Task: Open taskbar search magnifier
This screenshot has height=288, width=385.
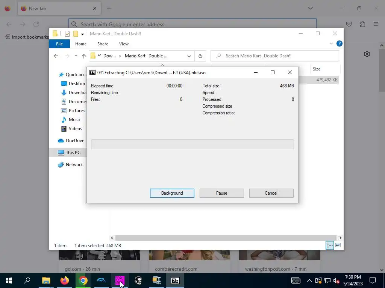Action: (27, 280)
